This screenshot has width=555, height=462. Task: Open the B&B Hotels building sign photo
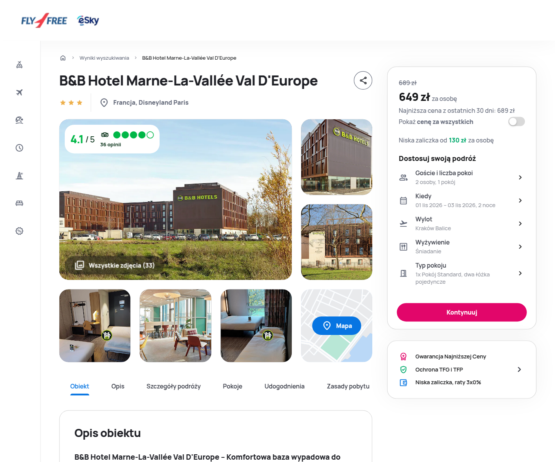click(337, 157)
